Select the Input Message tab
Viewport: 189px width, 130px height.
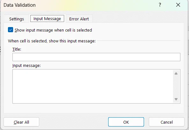[x=47, y=19]
